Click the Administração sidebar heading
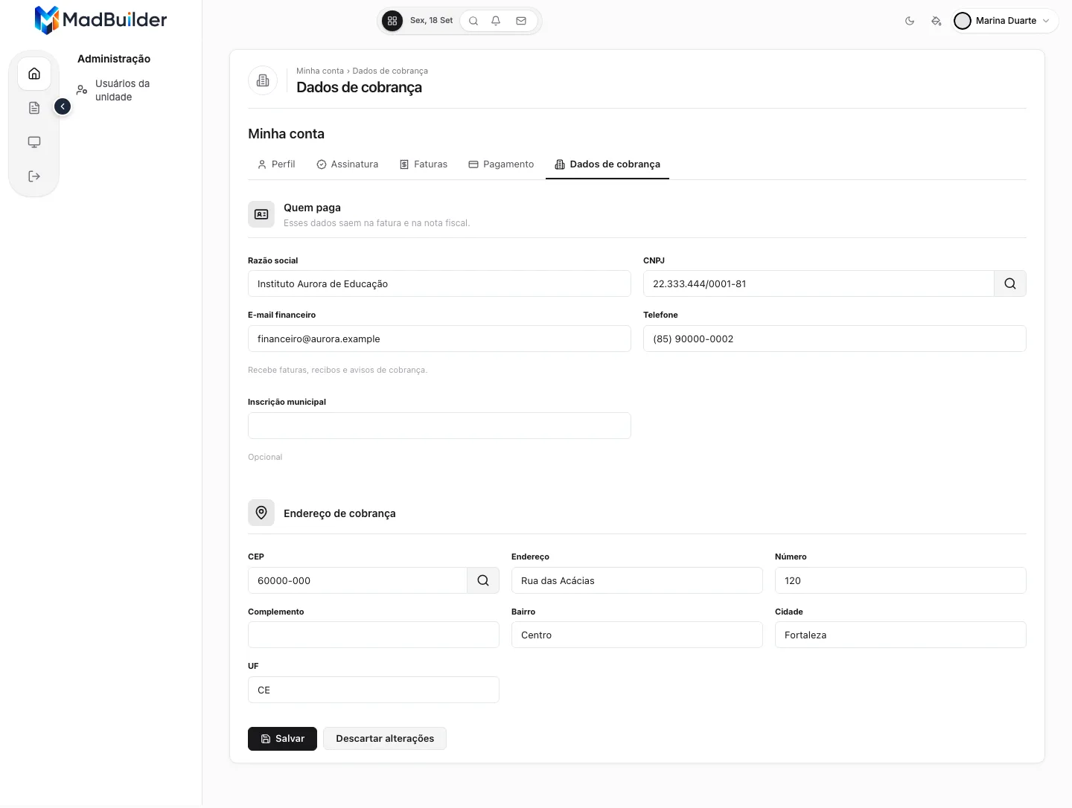The height and width of the screenshot is (808, 1072). point(114,59)
